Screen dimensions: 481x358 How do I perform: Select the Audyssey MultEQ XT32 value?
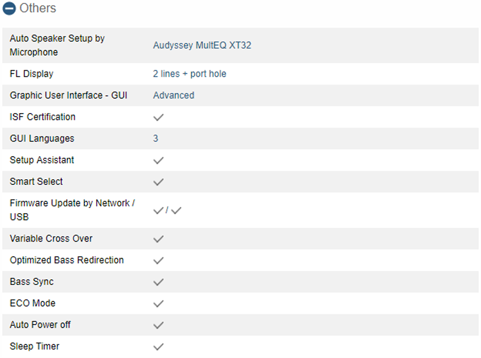click(x=202, y=45)
